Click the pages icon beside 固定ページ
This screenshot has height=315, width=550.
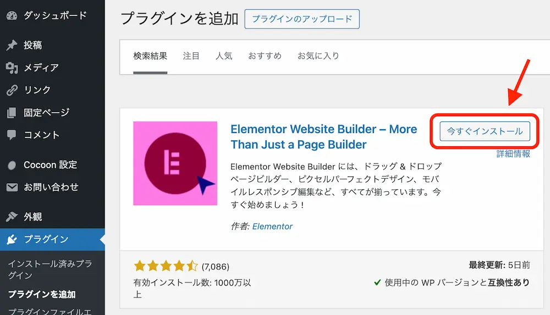(x=12, y=113)
